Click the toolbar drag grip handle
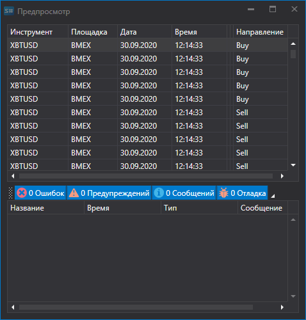306x320 pixels. tap(11, 193)
